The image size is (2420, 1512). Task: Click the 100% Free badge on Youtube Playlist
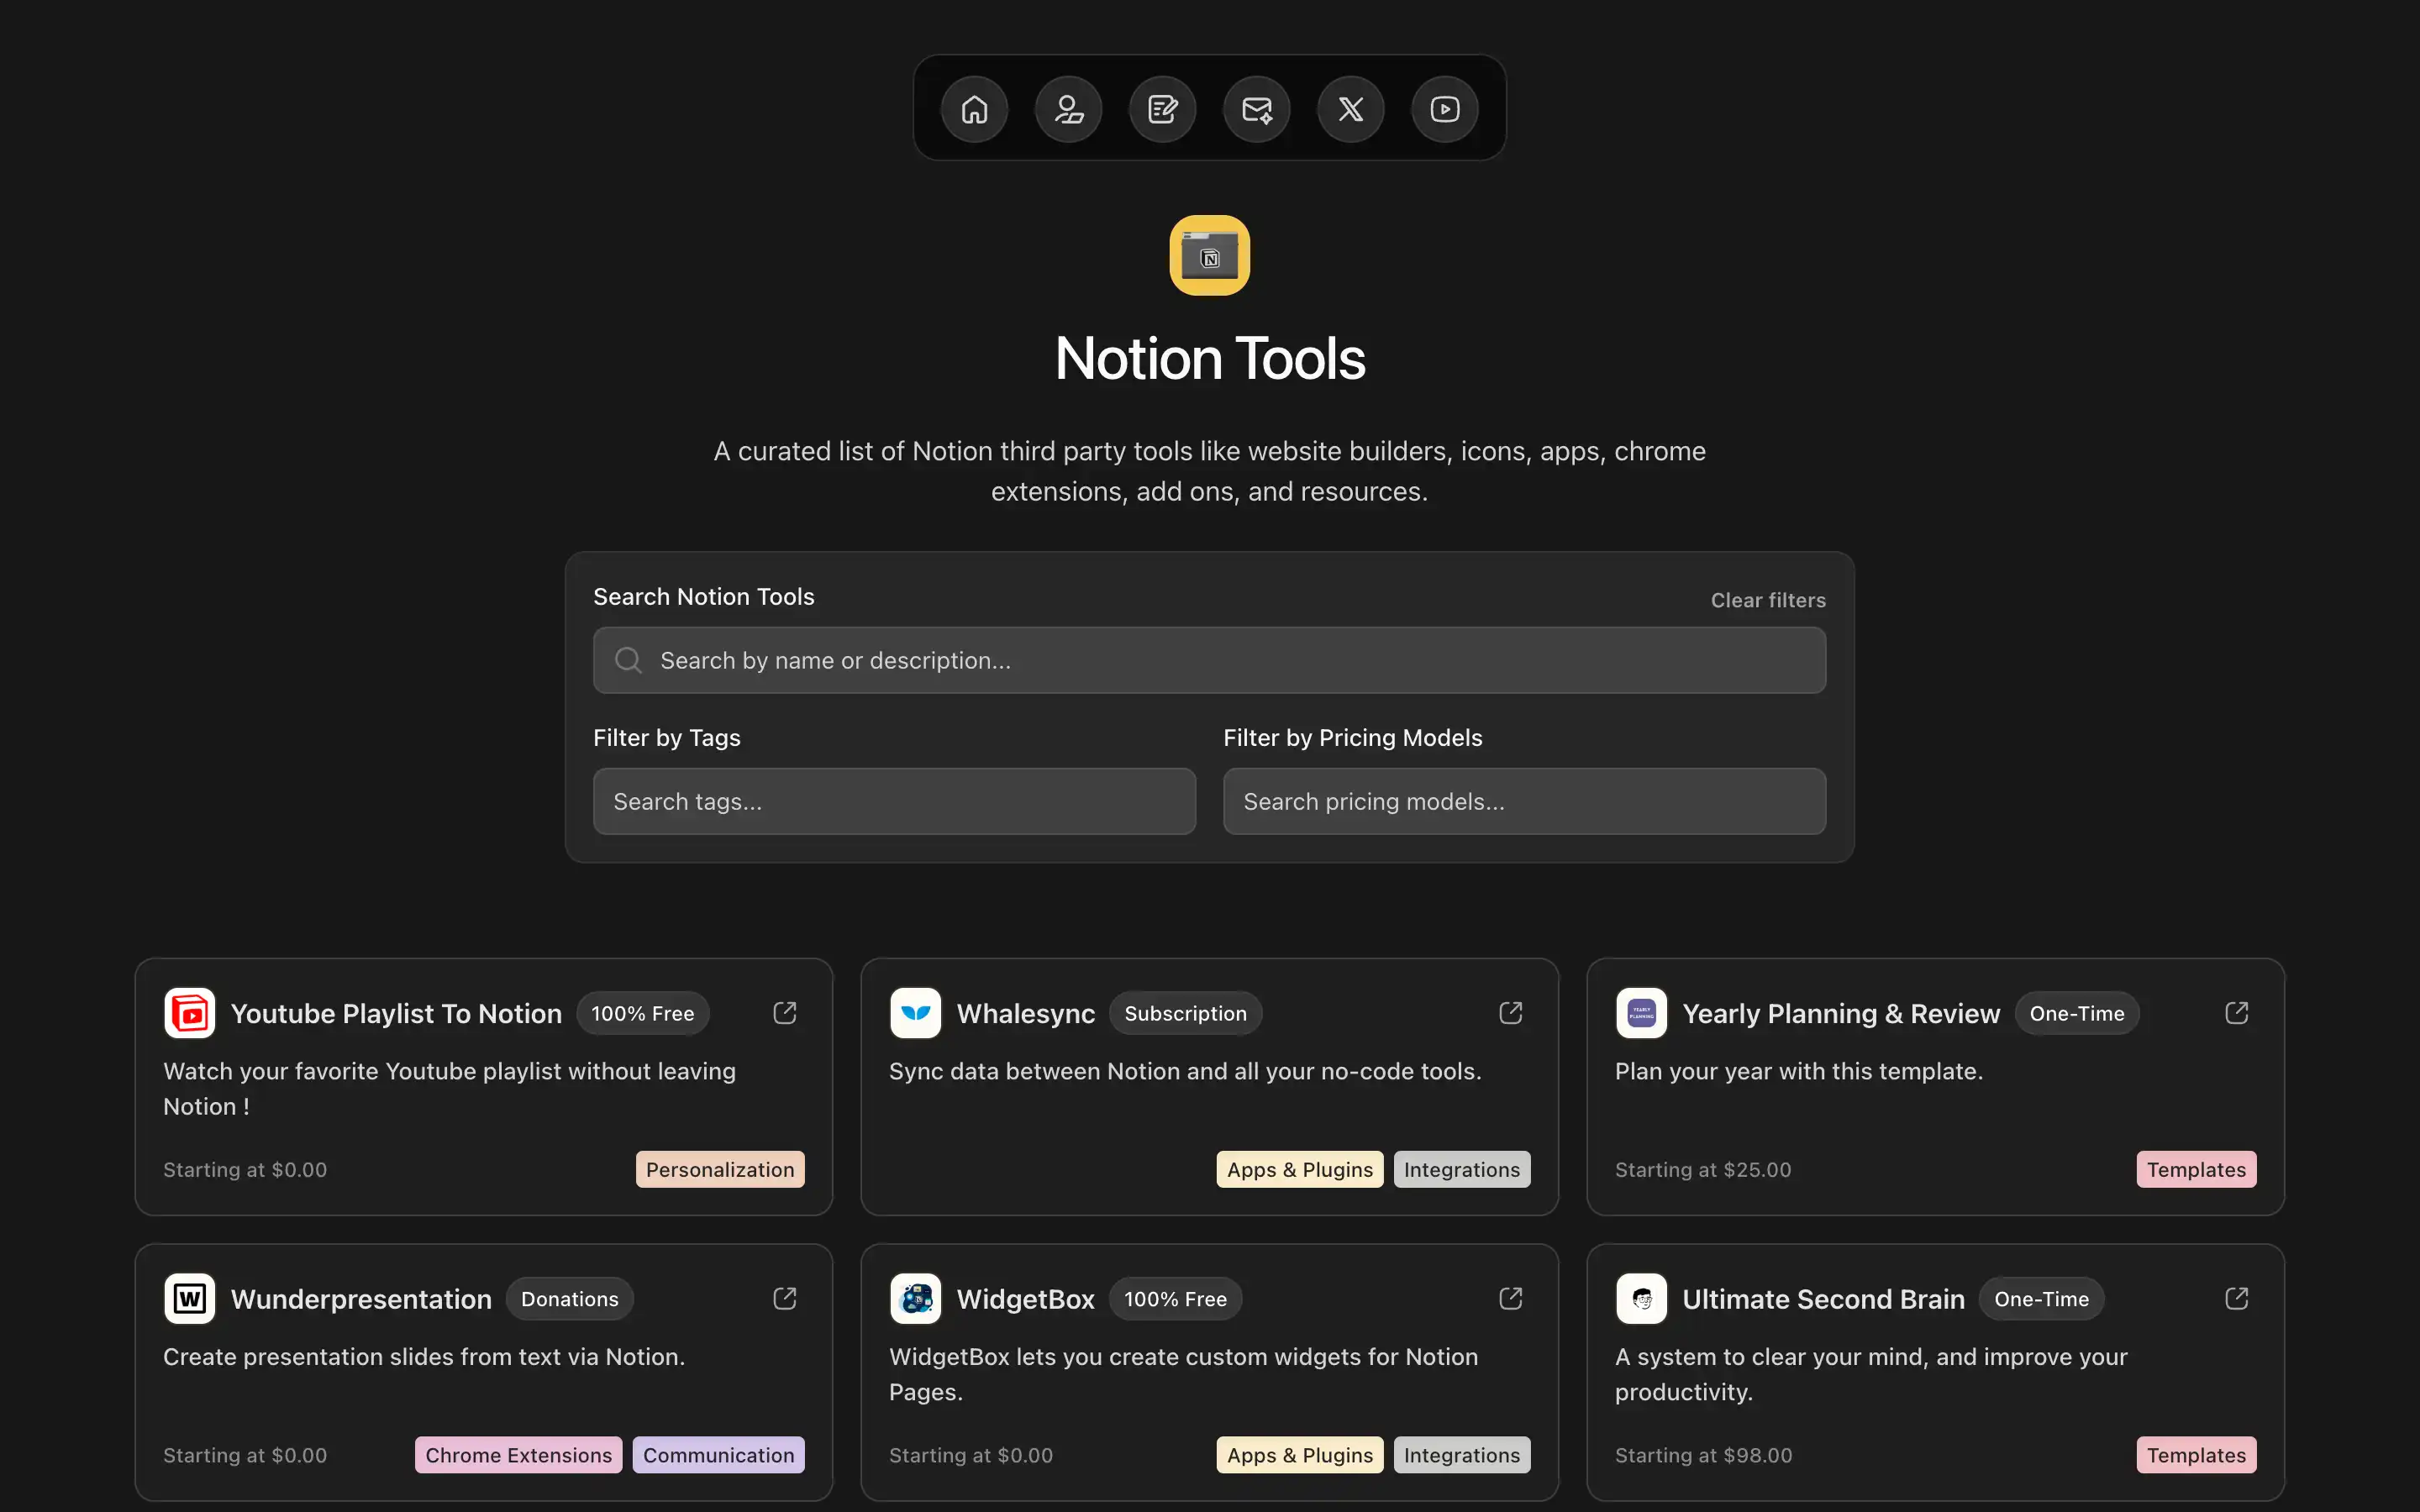(x=642, y=1013)
